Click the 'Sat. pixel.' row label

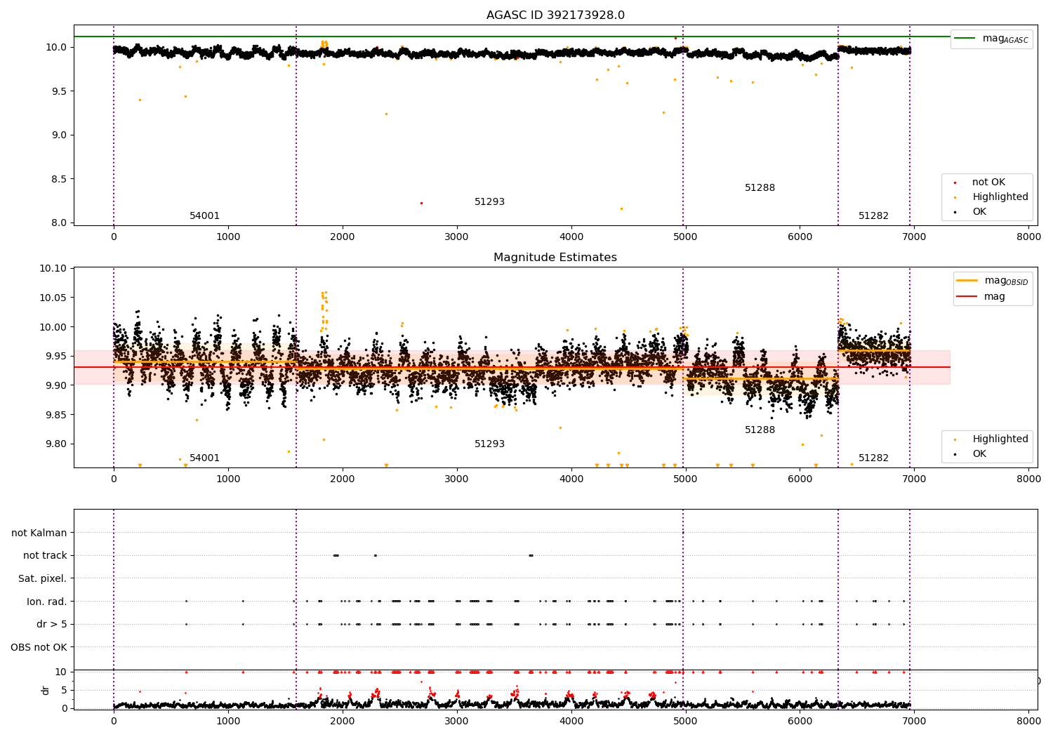pos(43,578)
